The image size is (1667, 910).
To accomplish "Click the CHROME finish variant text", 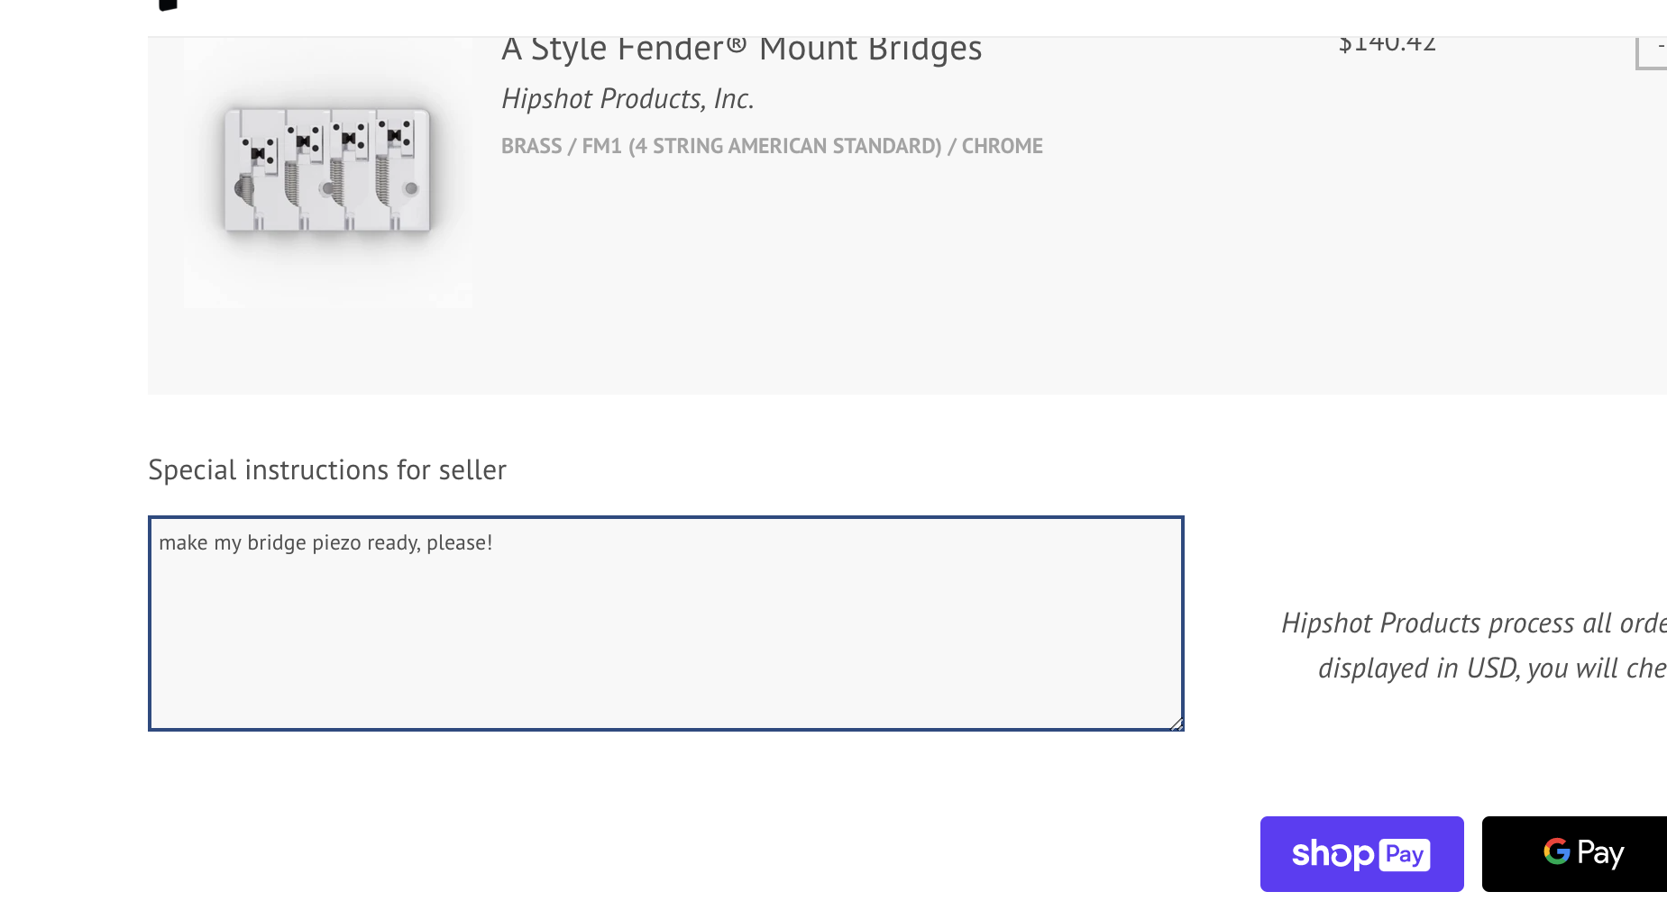I will (x=1002, y=146).
